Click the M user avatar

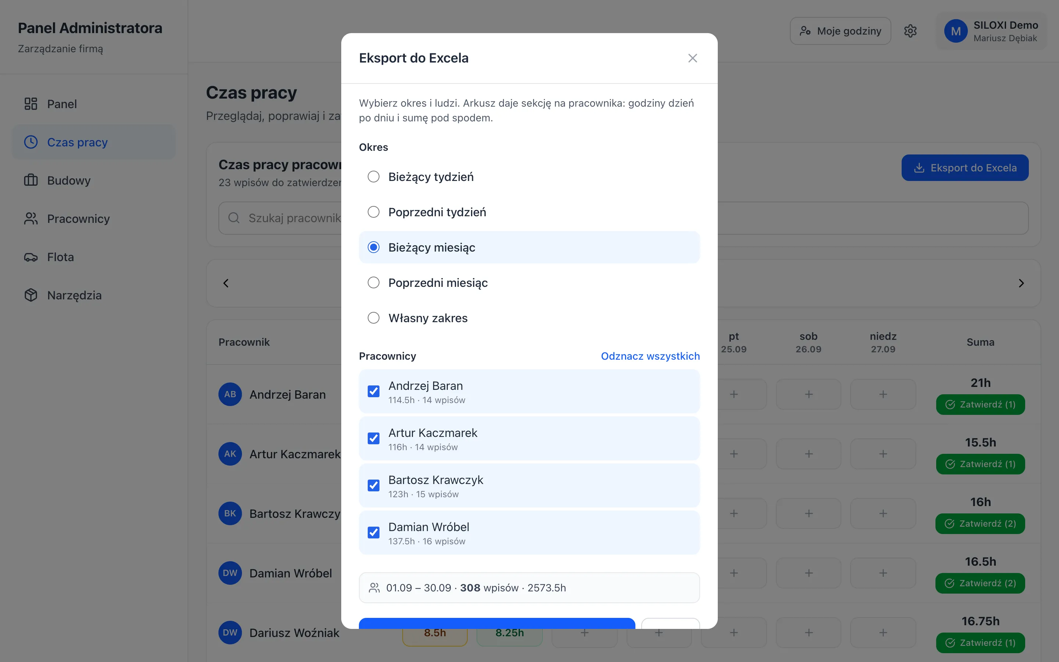click(956, 31)
